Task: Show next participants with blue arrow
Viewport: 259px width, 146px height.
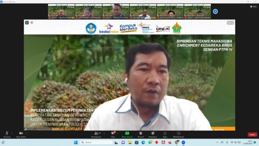Action: point(215,11)
